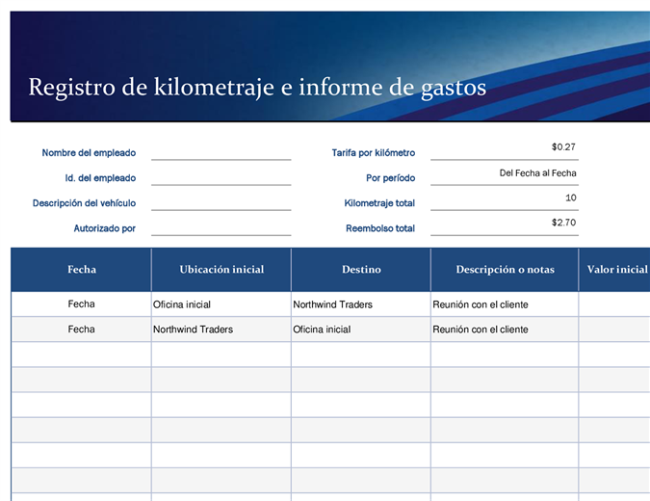Click the 'Descripción o notas' column header
This screenshot has height=501, width=650.
[x=505, y=270]
